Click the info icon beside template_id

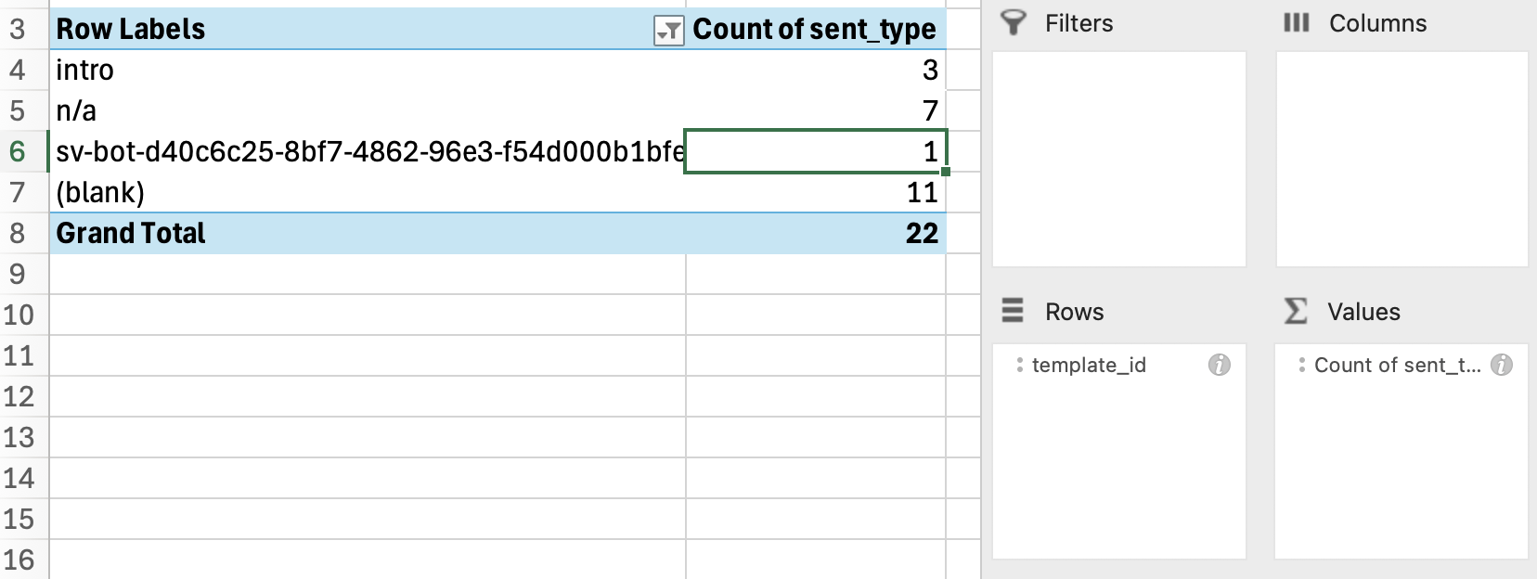(1219, 365)
